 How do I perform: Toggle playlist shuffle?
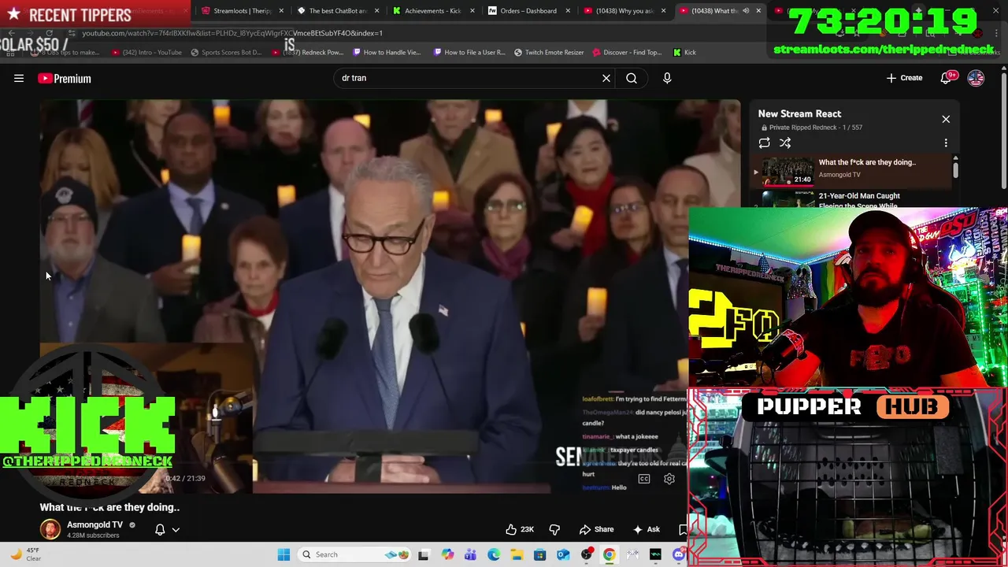(785, 143)
